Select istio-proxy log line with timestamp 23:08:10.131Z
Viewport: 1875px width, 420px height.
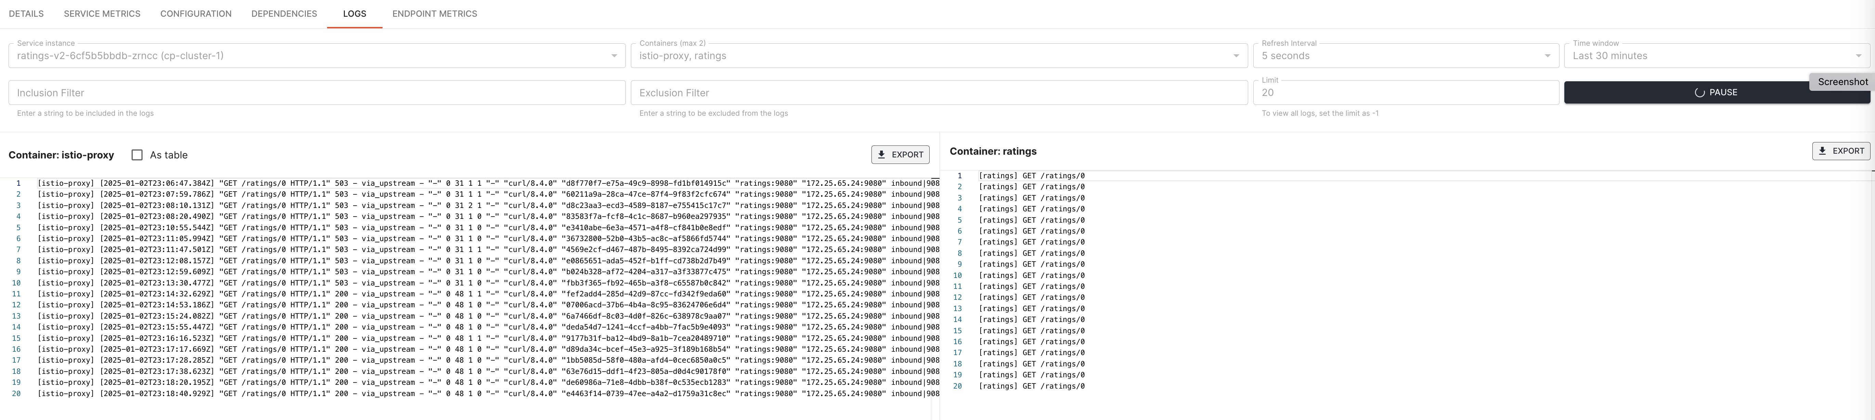[x=488, y=206]
